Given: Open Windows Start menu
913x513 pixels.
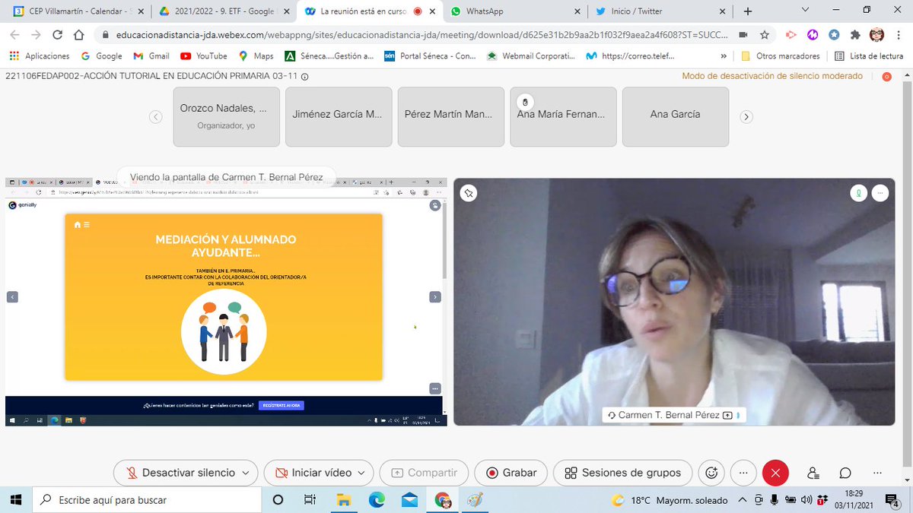Looking at the screenshot, I should (16, 499).
